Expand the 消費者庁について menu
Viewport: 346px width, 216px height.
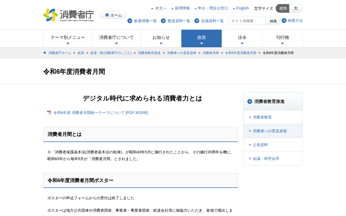tap(116, 39)
